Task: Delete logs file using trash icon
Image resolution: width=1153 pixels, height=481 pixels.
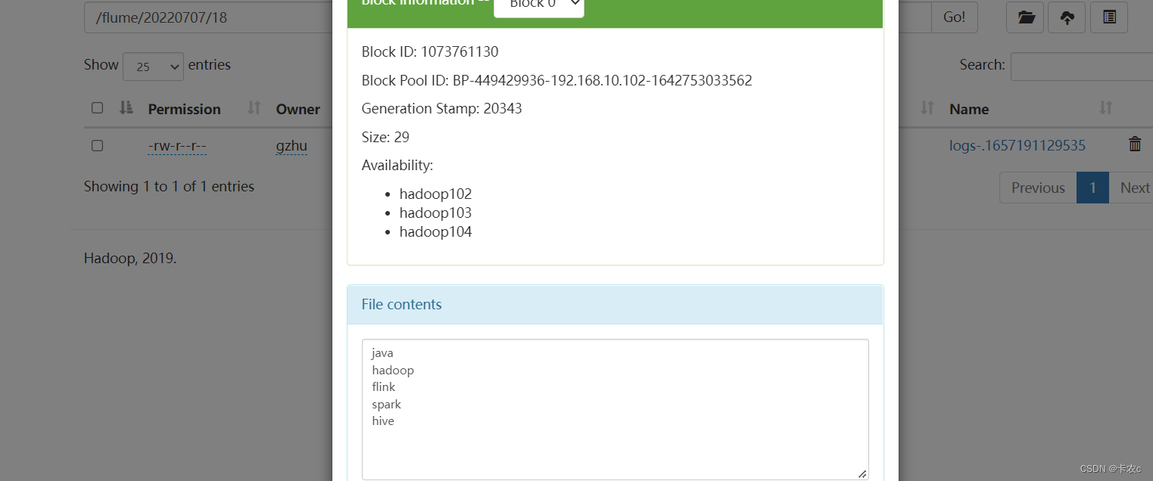Action: click(x=1135, y=144)
